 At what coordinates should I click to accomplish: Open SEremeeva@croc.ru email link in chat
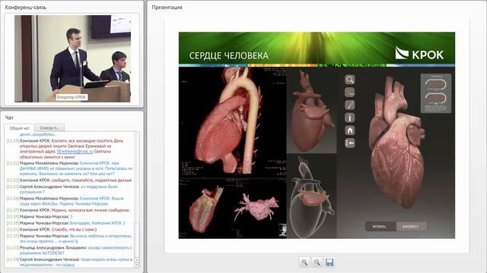click(x=75, y=152)
